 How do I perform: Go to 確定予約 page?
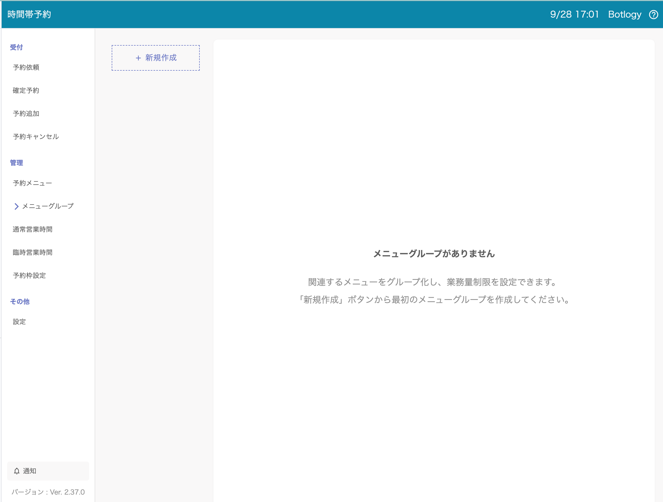coord(26,90)
